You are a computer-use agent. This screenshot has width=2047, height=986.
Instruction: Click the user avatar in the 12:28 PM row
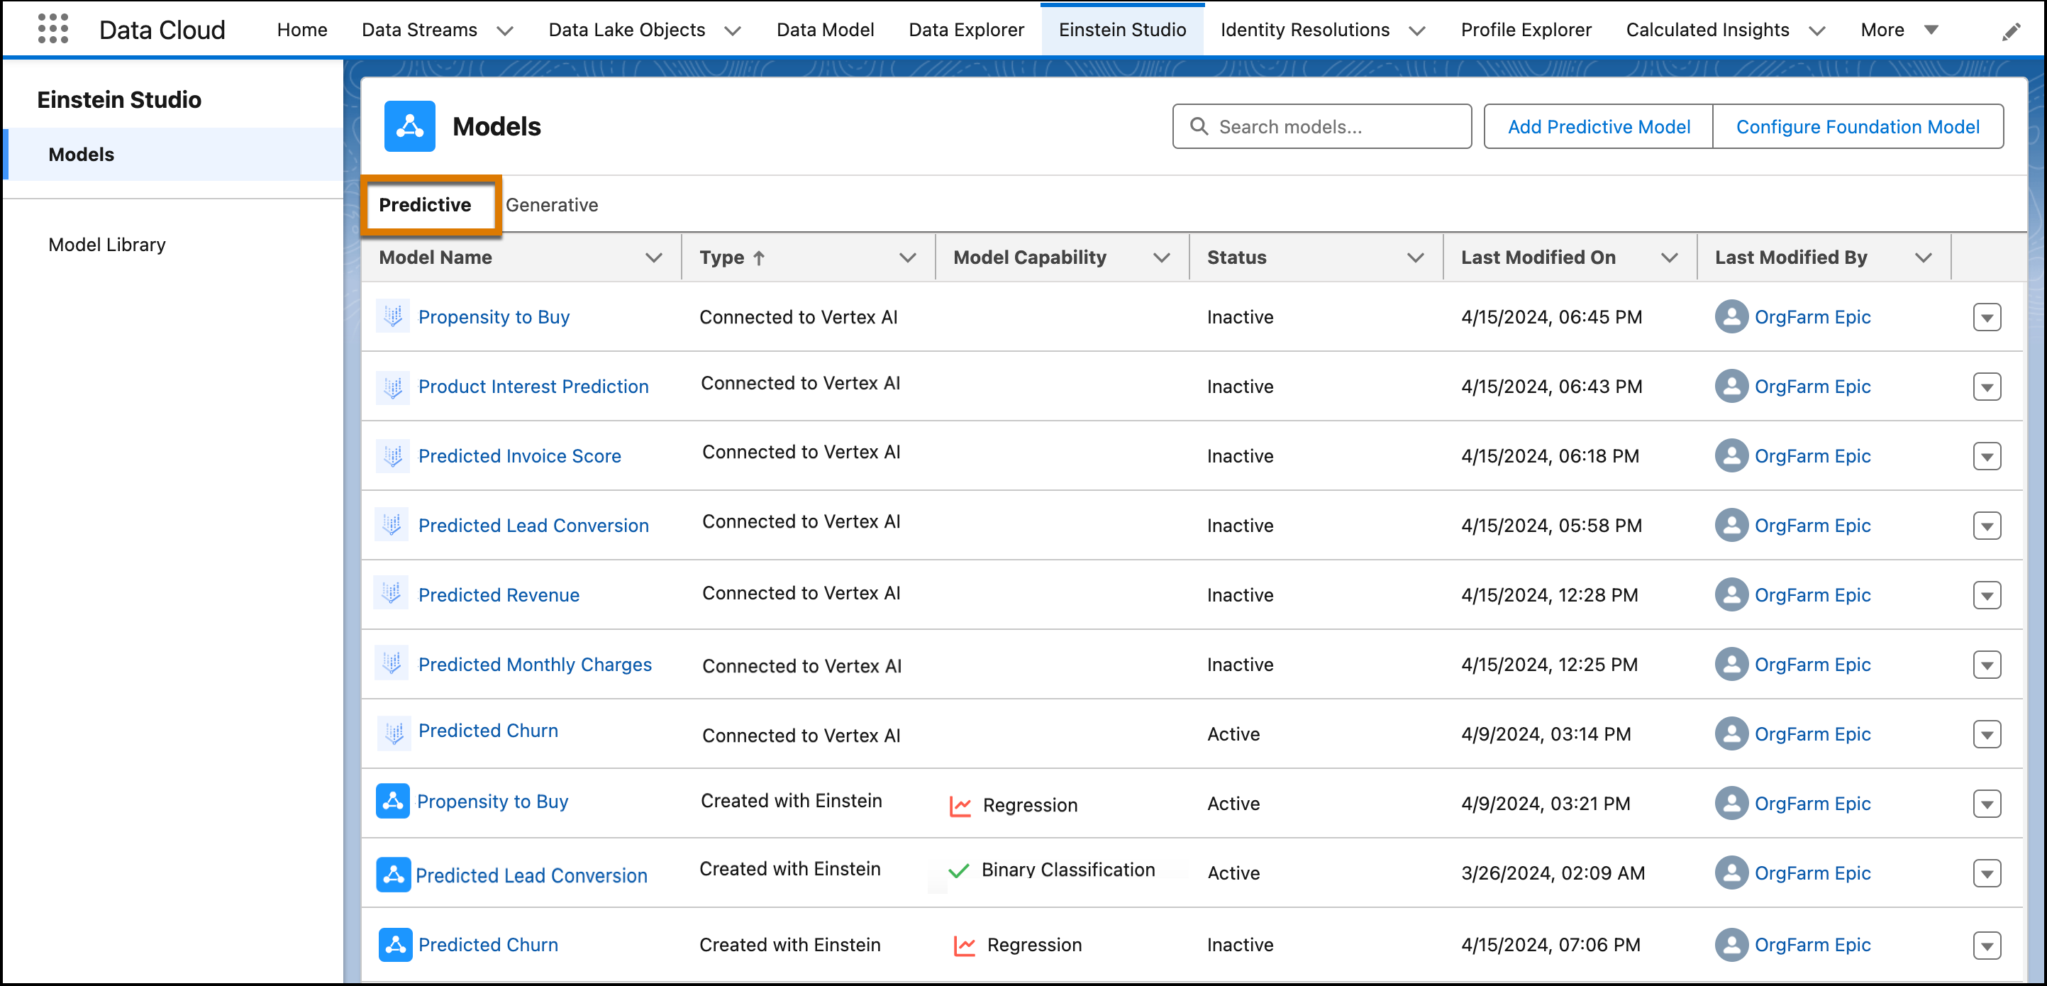1731,595
